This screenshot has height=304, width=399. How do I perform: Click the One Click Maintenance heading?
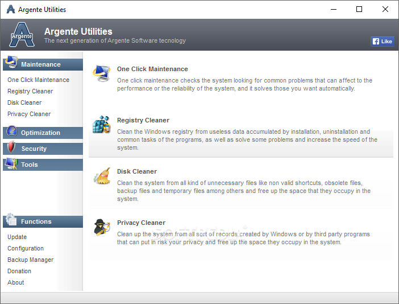tap(152, 69)
